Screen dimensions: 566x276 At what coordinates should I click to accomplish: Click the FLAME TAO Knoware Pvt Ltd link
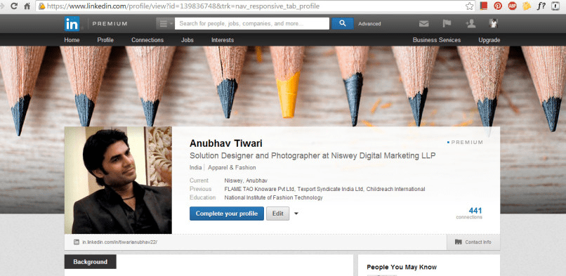coord(260,189)
